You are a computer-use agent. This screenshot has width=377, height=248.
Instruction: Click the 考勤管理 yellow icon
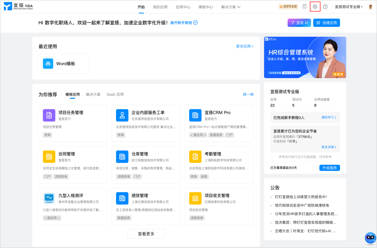click(x=195, y=157)
